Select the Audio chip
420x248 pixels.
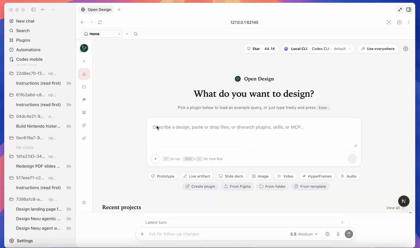click(349, 176)
